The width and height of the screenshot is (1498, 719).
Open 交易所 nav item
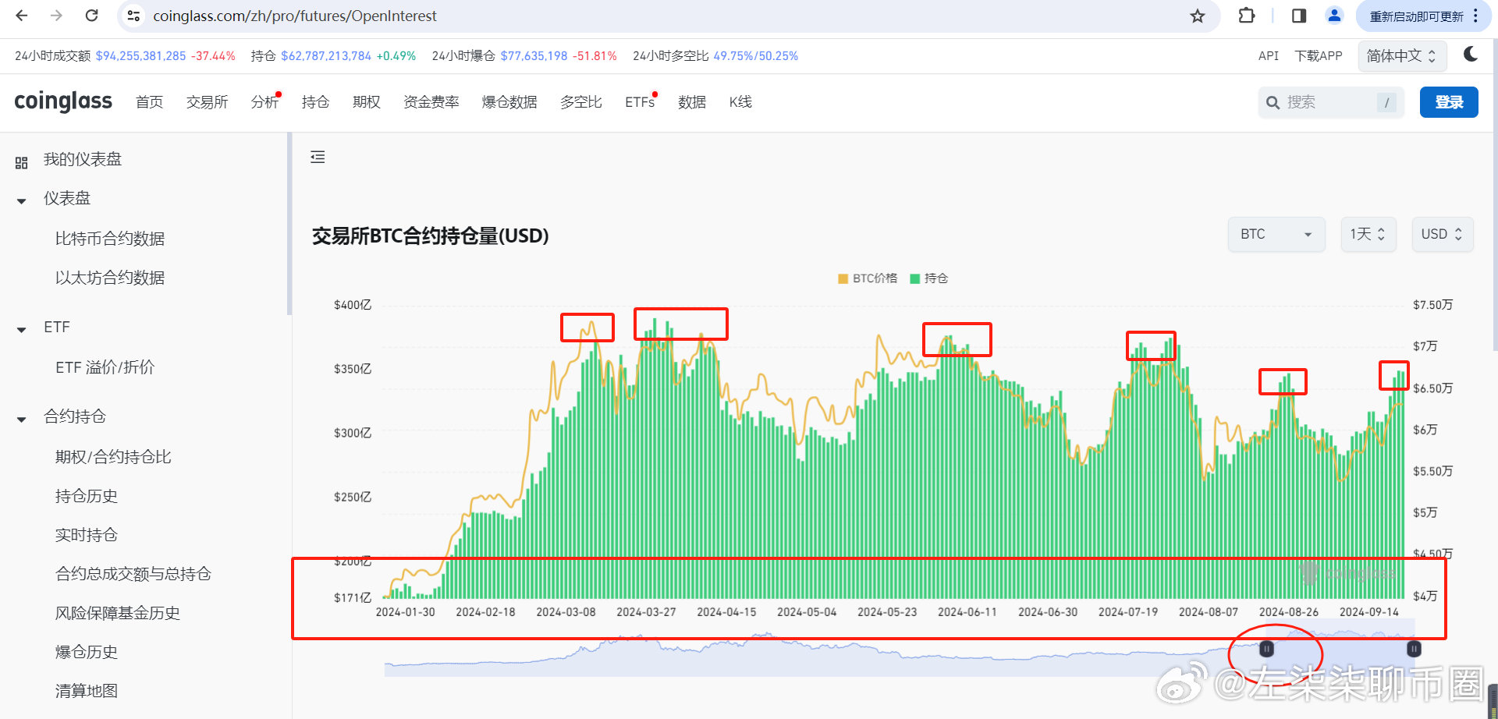click(207, 102)
